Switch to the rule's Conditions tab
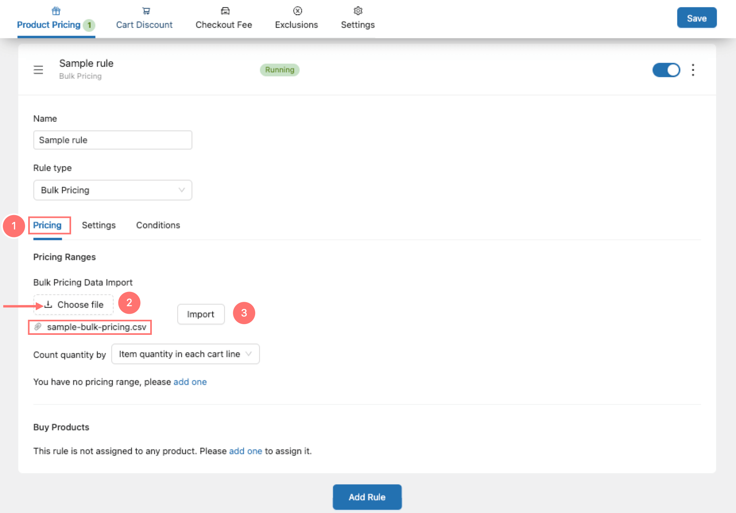This screenshot has height=513, width=736. point(158,225)
